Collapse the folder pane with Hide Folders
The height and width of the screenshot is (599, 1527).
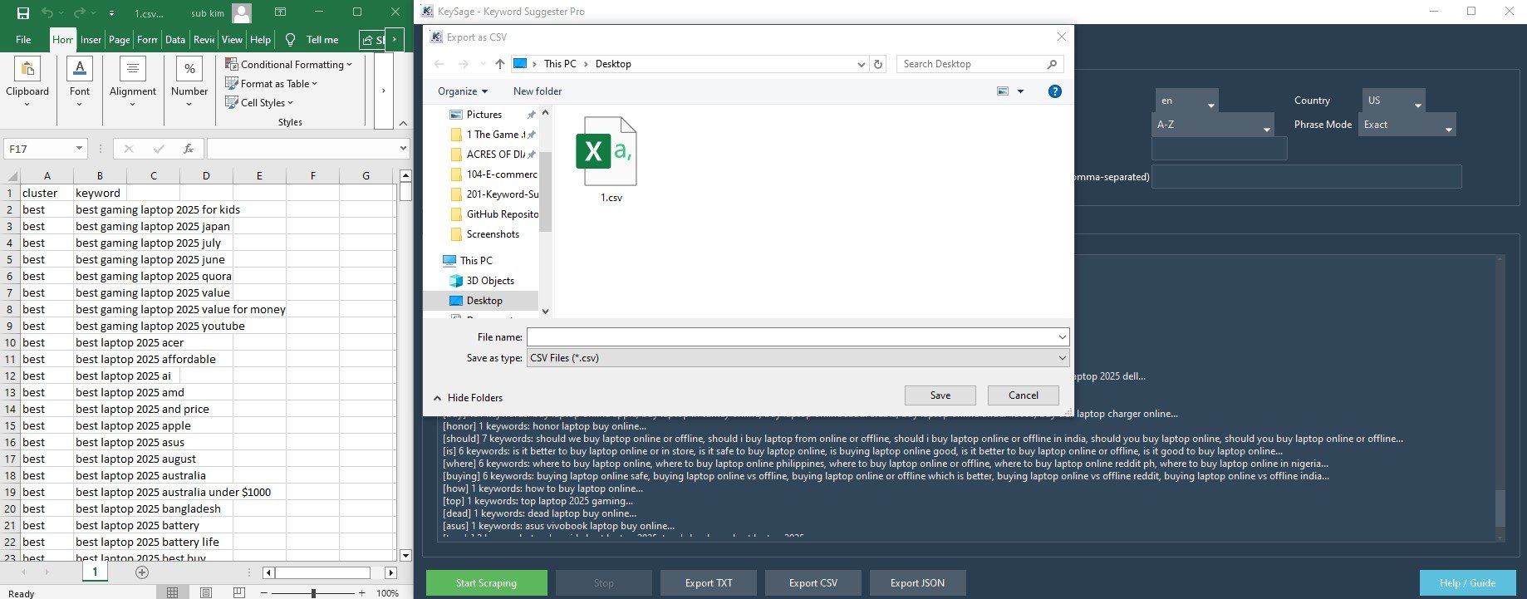click(x=468, y=398)
